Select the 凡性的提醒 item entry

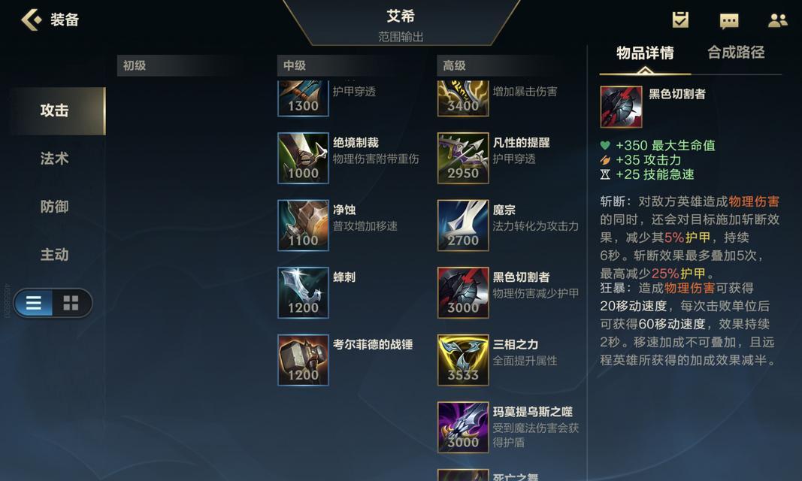coord(510,158)
